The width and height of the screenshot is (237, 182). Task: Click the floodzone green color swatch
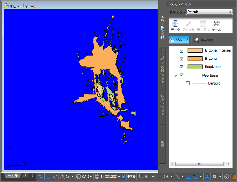(195, 67)
